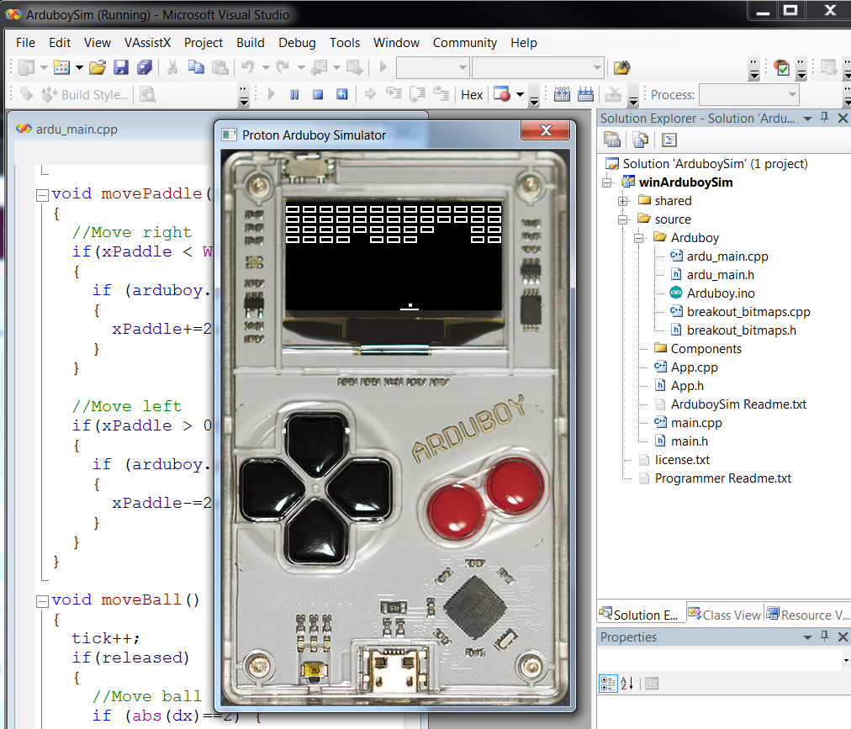
Task: Click the Show All Files icon in Solution Explorer
Action: (641, 140)
